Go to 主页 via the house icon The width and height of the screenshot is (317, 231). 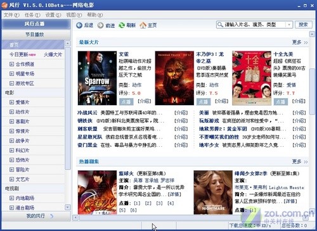(x=143, y=25)
